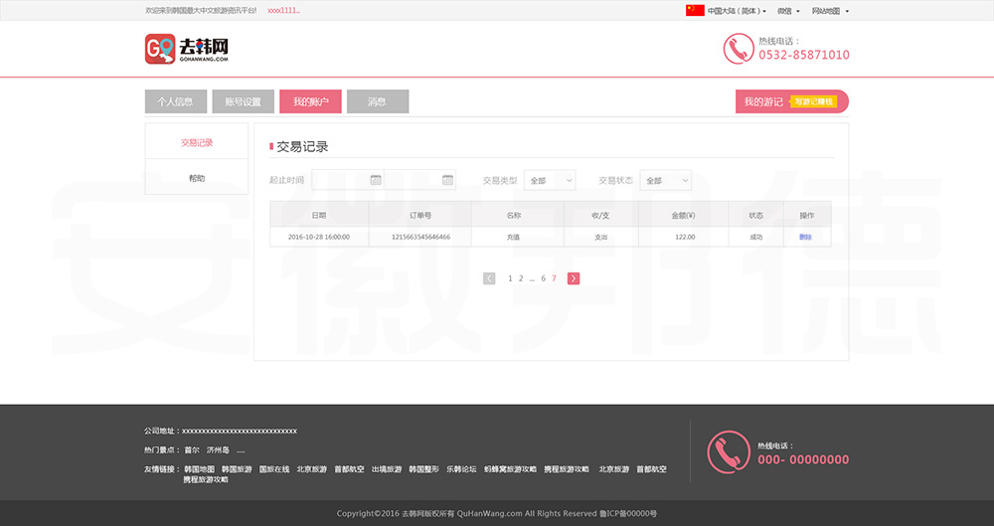The height and width of the screenshot is (526, 994).
Task: Click 删除 link in the transaction row
Action: tap(805, 237)
